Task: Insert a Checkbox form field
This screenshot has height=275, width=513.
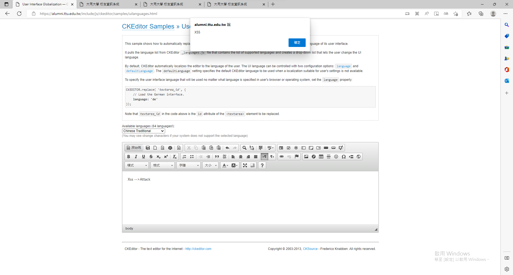Action: pyautogui.click(x=289, y=148)
